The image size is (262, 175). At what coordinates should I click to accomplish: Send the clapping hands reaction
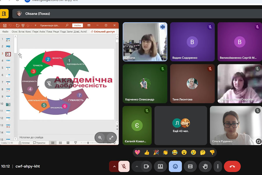(165, 152)
